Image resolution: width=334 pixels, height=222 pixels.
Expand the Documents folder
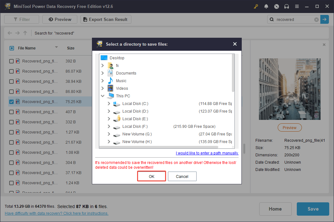(102, 73)
